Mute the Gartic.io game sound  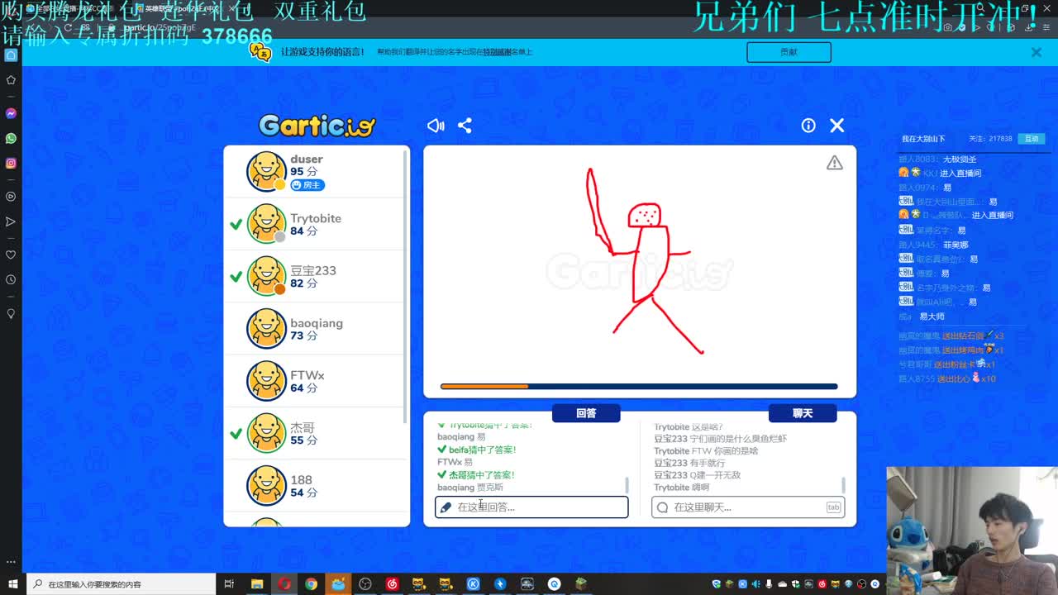(436, 126)
